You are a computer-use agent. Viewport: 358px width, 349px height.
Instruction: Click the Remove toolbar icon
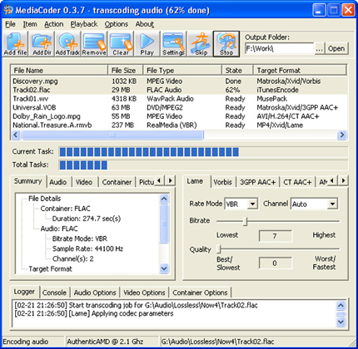94,44
